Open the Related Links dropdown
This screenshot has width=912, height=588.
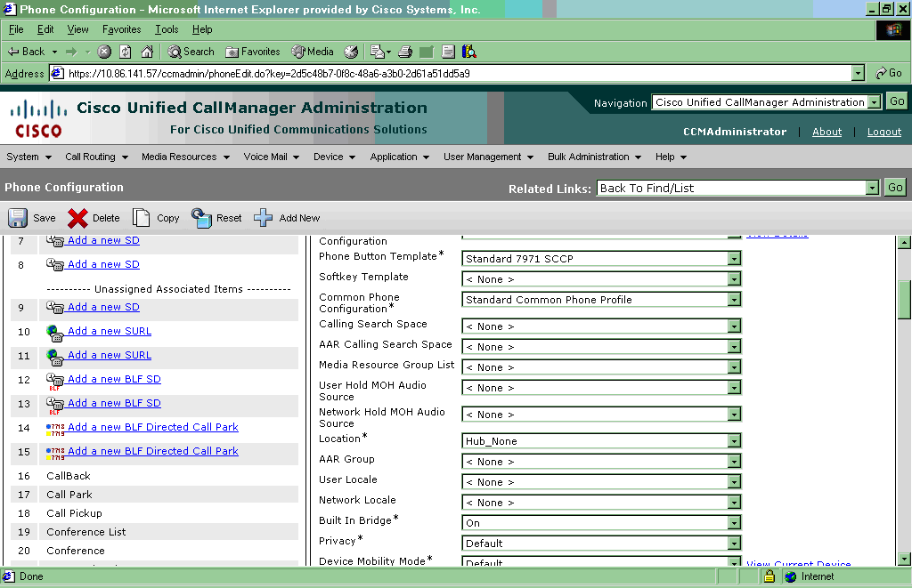737,188
